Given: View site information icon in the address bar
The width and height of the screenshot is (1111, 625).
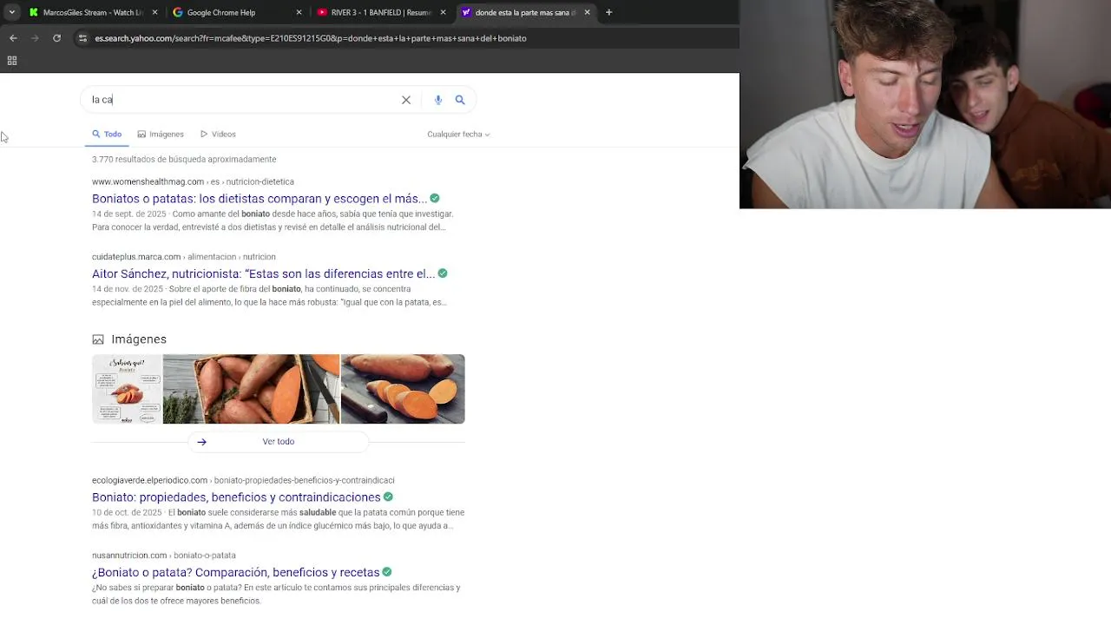Looking at the screenshot, I should (82, 38).
